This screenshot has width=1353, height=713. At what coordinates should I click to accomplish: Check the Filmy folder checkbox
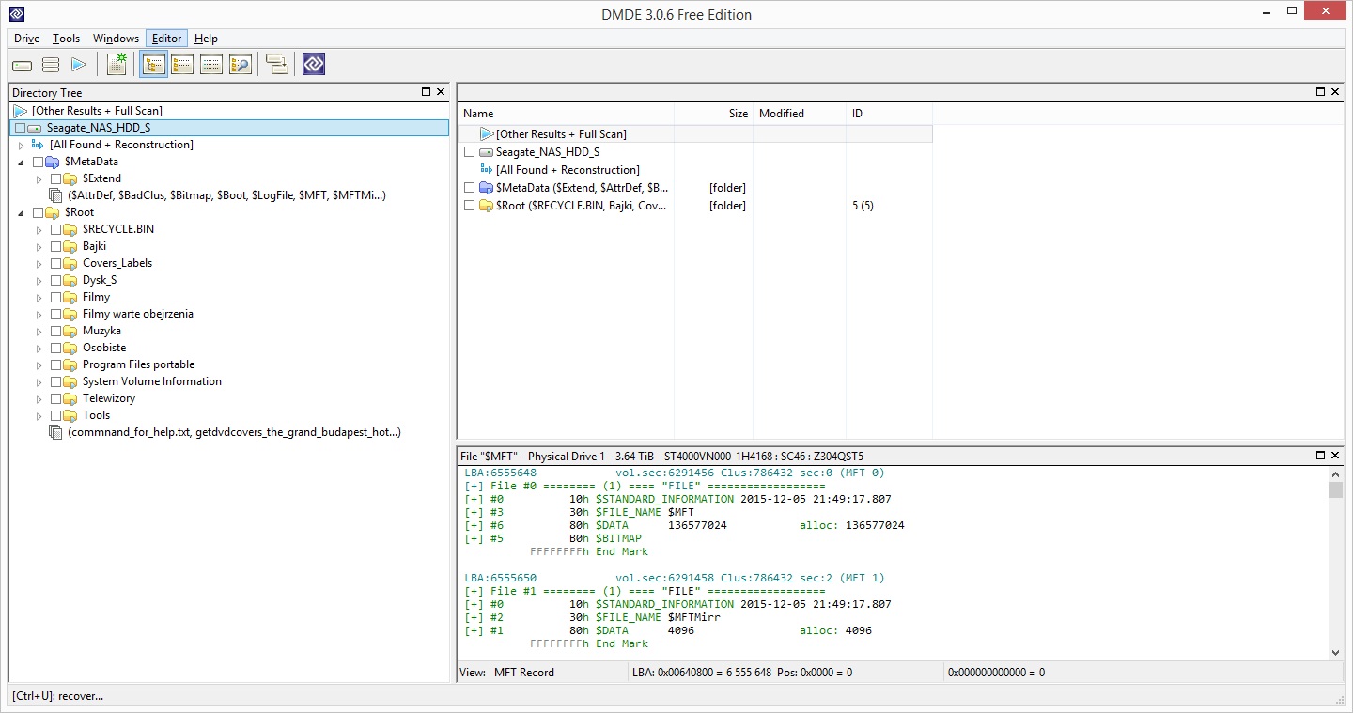pos(56,297)
